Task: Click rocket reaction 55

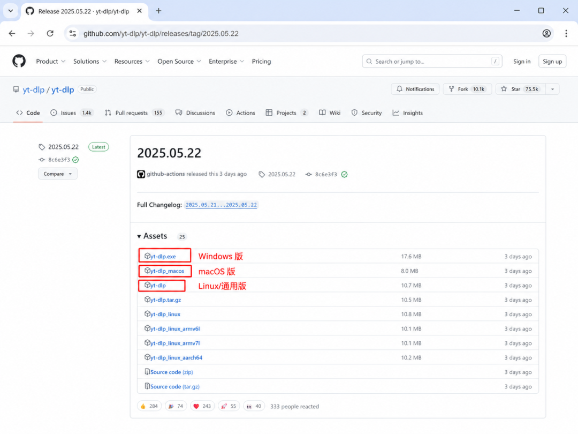Action: click(x=229, y=406)
